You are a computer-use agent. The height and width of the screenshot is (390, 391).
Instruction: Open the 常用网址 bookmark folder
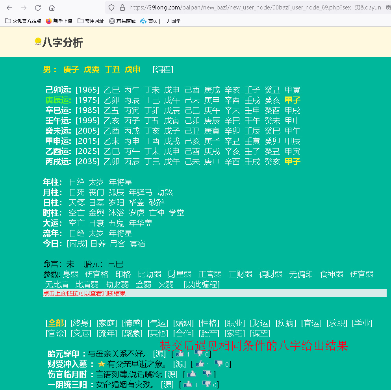pyautogui.click(x=91, y=21)
